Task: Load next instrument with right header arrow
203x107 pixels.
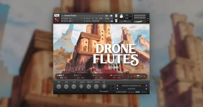Action: click(102, 16)
